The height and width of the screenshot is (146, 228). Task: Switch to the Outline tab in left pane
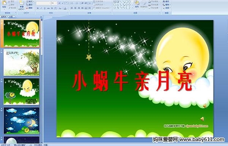point(11,17)
